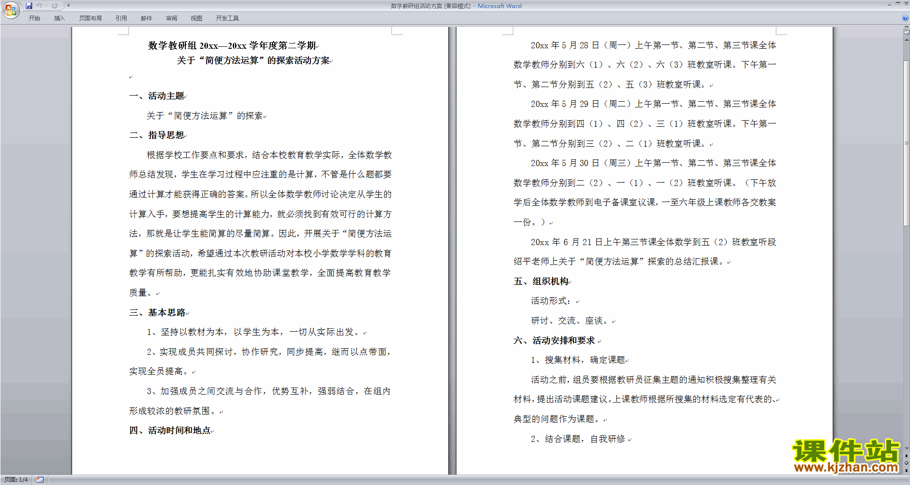
Task: Toggle the ruler icon above the scrollbar
Action: 906,32
